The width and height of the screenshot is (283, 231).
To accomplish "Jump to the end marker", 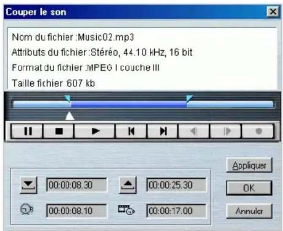I will 163,131.
